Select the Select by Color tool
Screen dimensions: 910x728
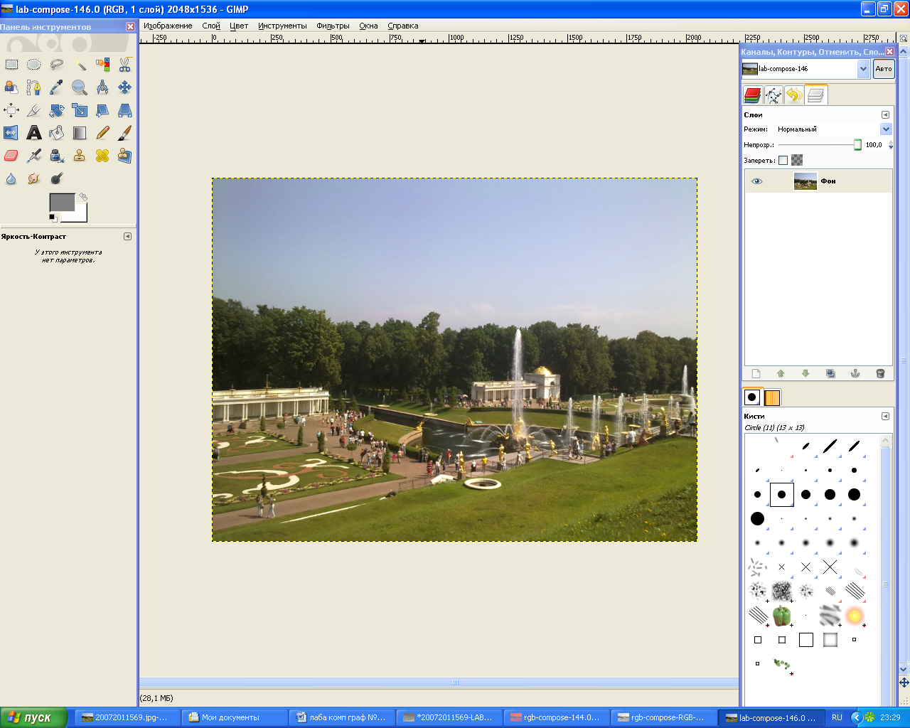pyautogui.click(x=102, y=65)
